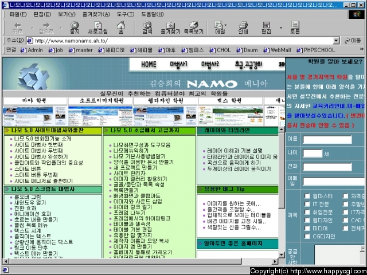Open the 도움말(H) menu

(153, 14)
